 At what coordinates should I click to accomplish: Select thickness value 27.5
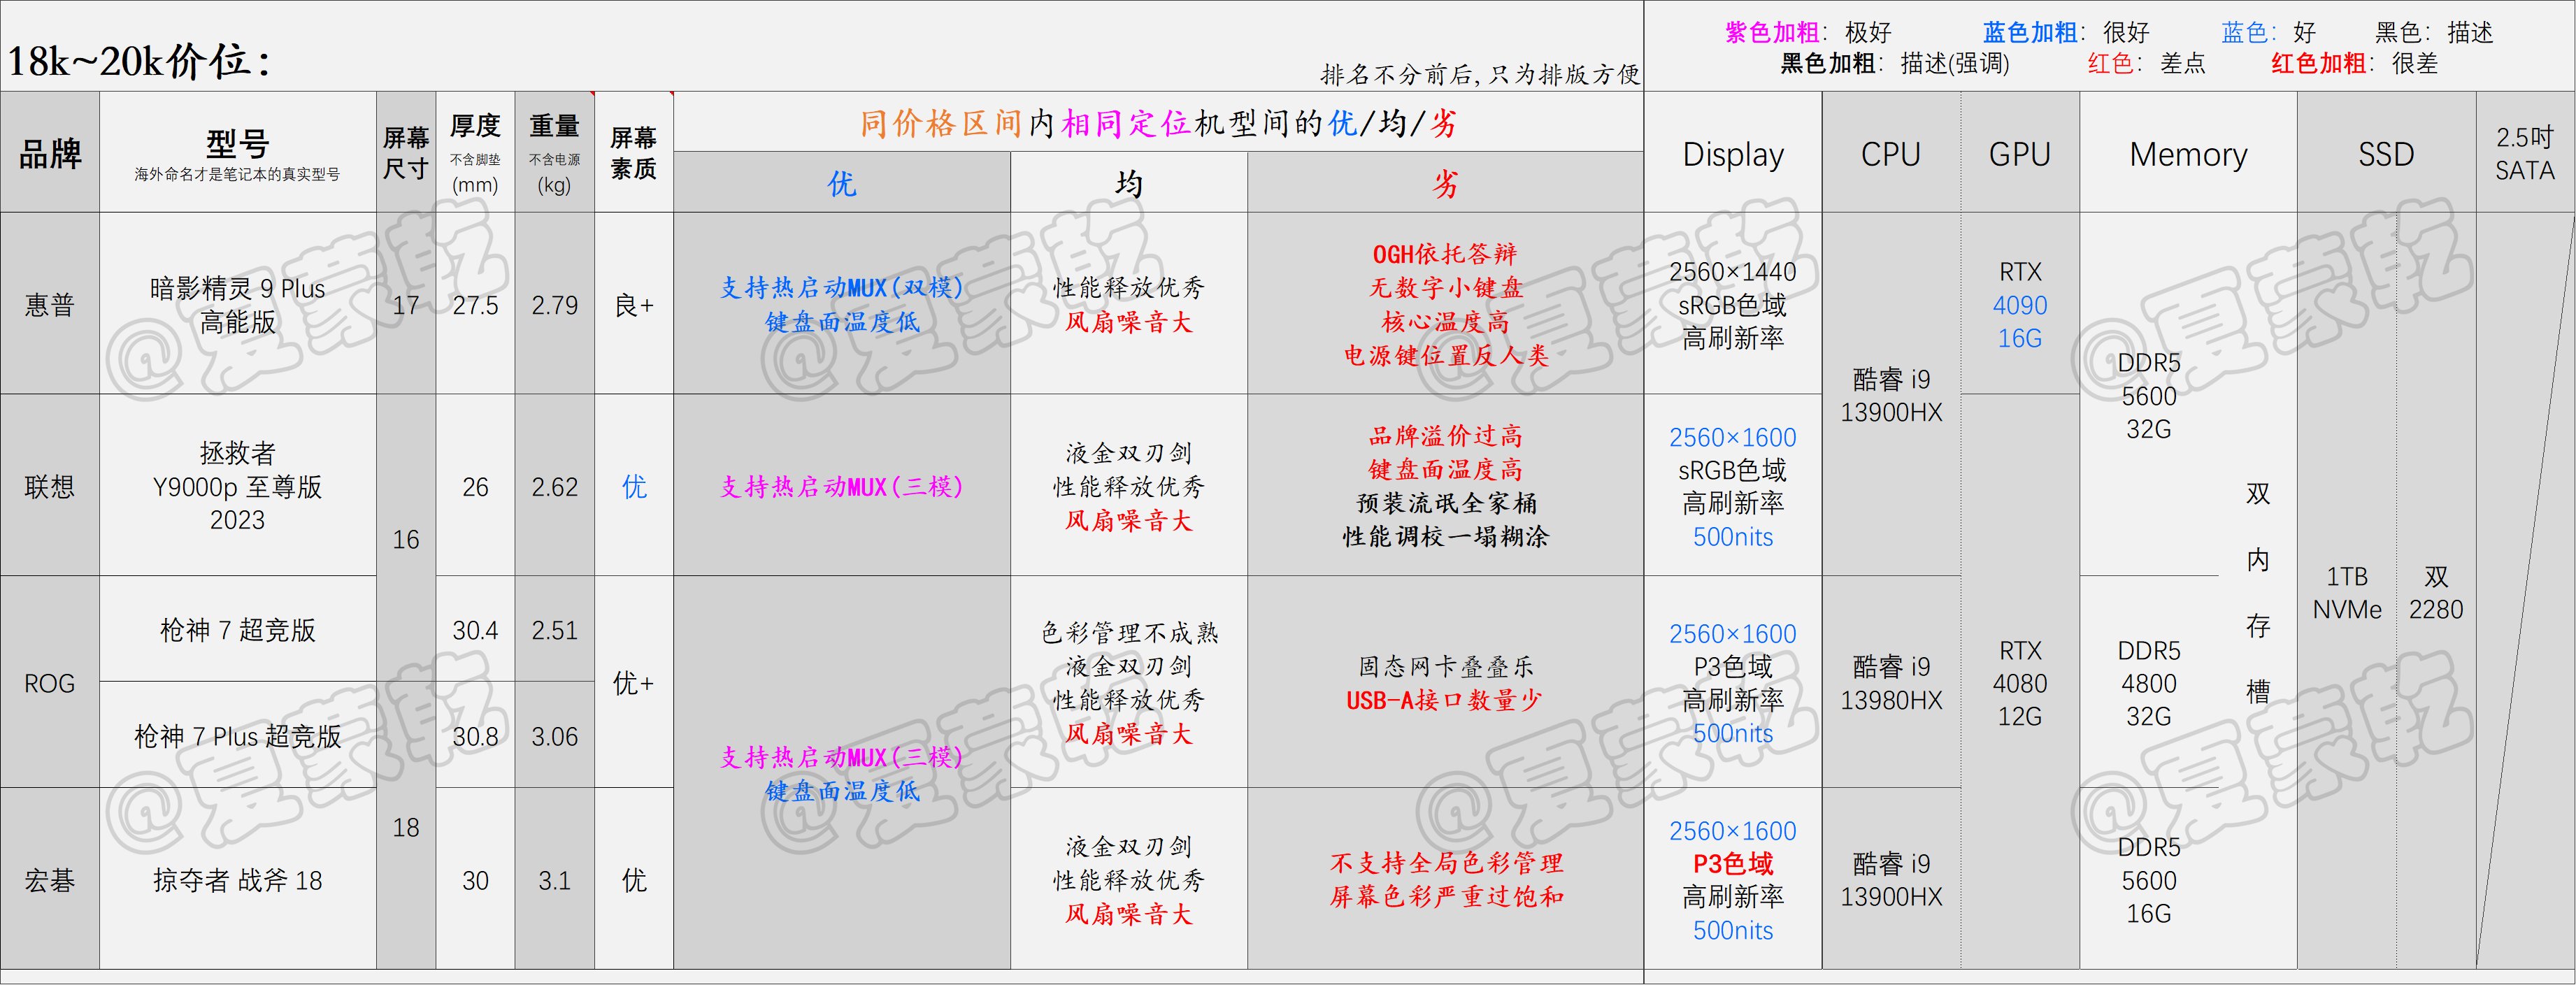(x=475, y=305)
